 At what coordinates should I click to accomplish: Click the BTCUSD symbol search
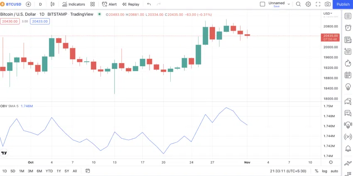pos(11,4)
